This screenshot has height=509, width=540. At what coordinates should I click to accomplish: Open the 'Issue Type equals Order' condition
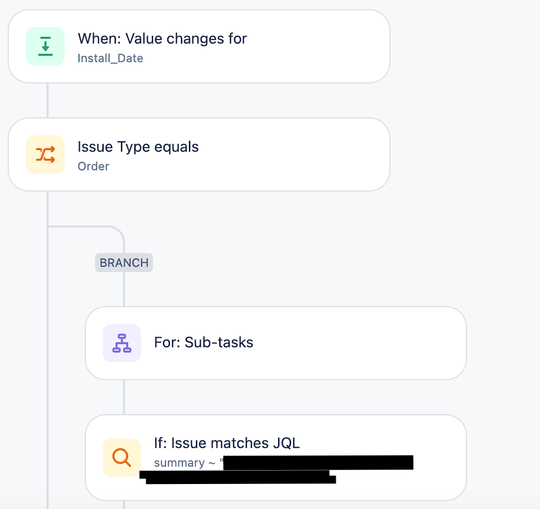198,154
